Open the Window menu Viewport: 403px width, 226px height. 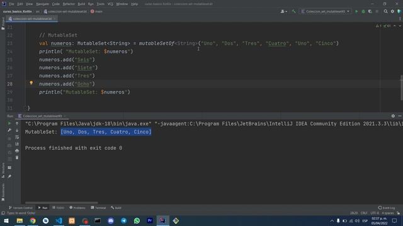coord(122,4)
